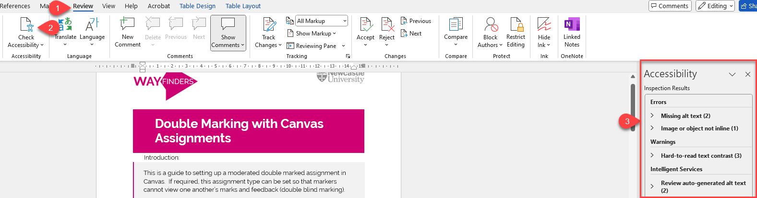Accept the tracked change
Screen dimensions: 757x198
(365, 25)
